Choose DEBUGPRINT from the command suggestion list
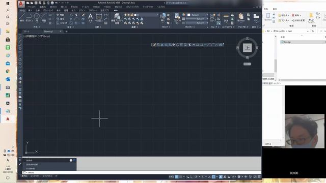This screenshot has height=183, width=326. click(x=49, y=165)
